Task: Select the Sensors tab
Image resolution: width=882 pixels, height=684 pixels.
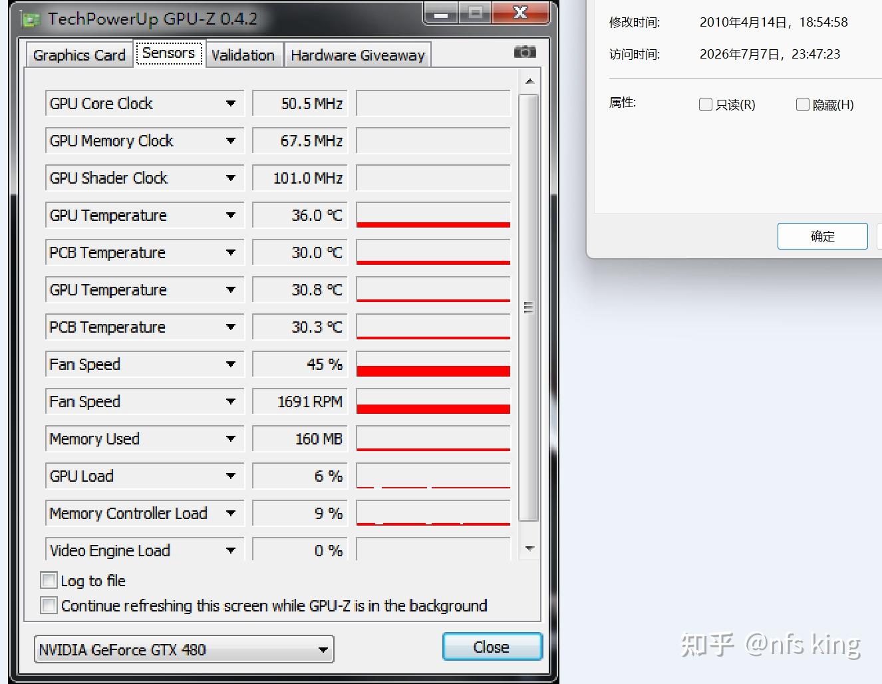Action: click(168, 53)
